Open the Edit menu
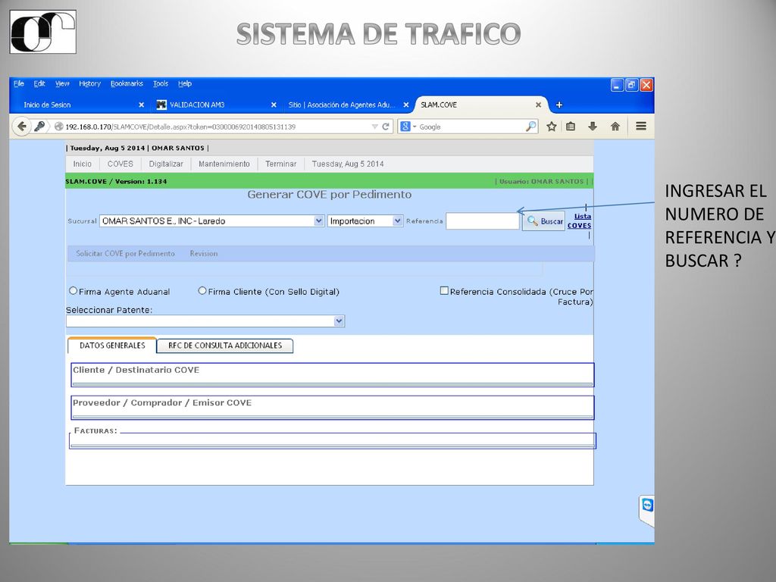The height and width of the screenshot is (582, 776). (x=39, y=83)
